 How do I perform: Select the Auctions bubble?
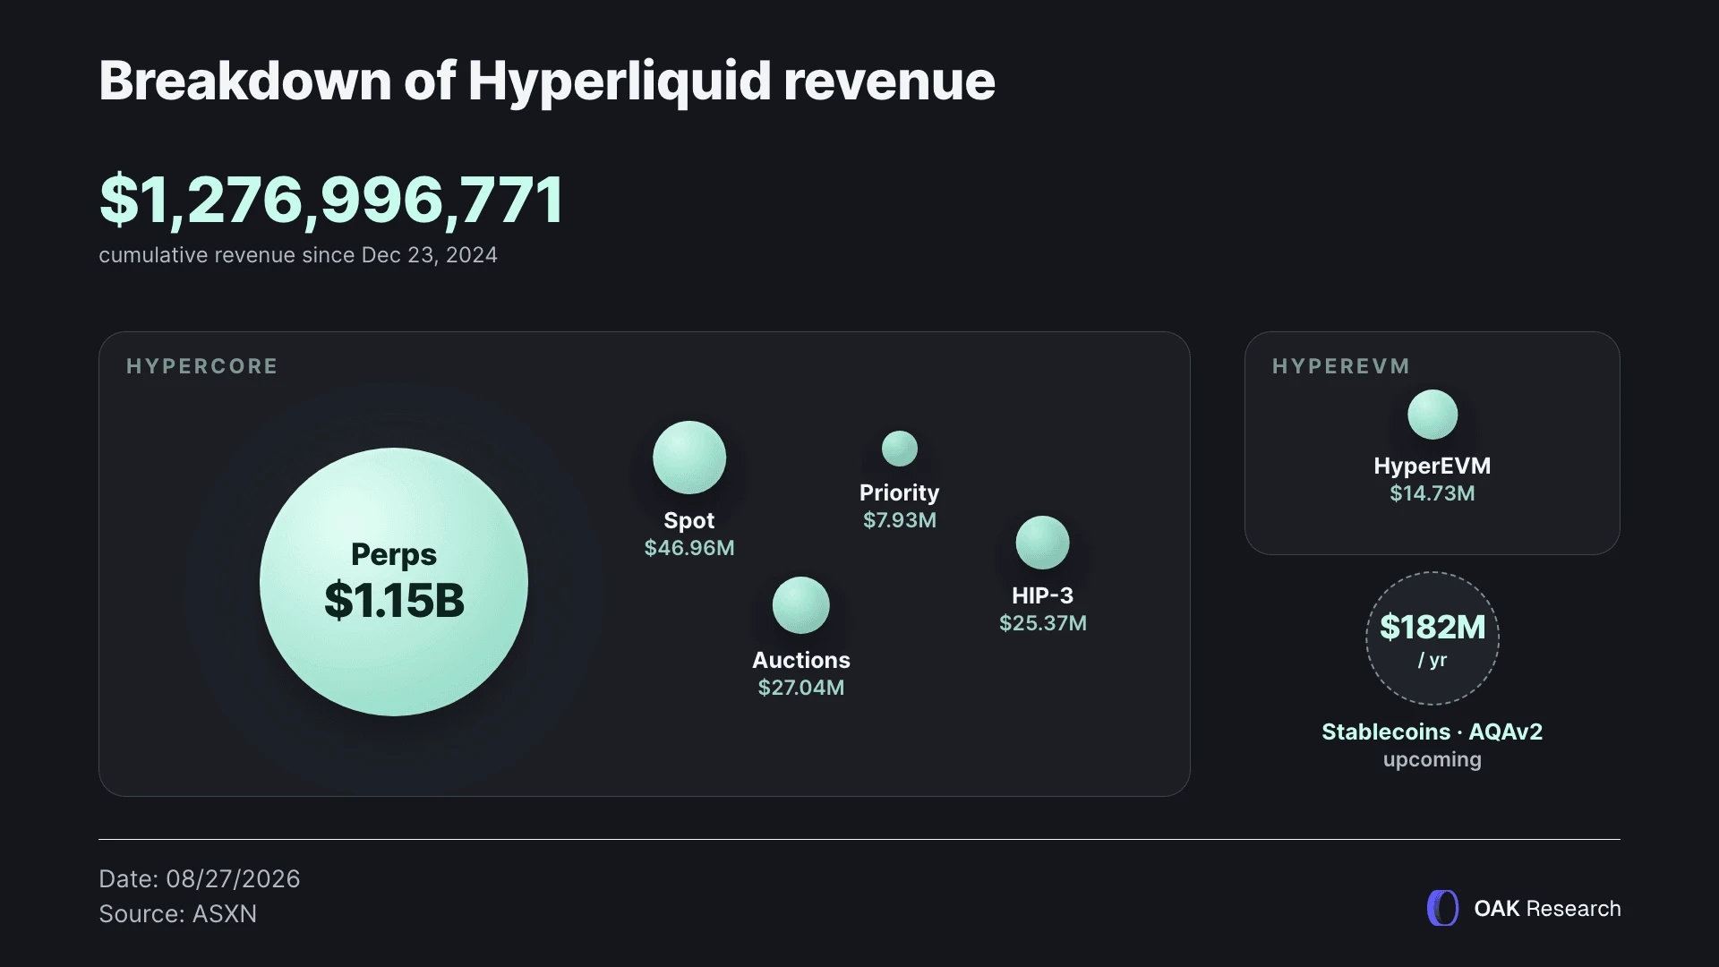801,605
